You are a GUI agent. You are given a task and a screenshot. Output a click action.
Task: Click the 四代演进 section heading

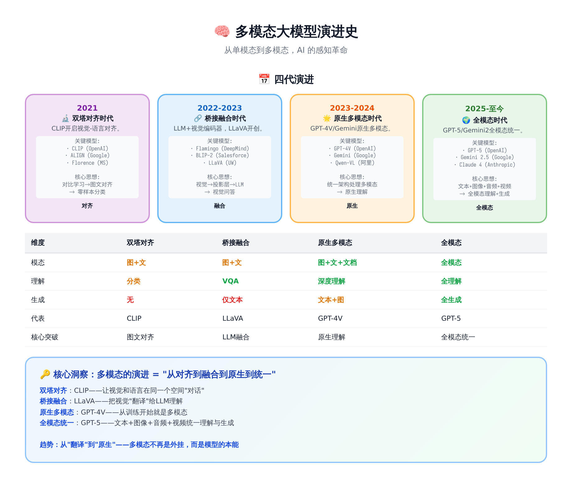pos(294,79)
